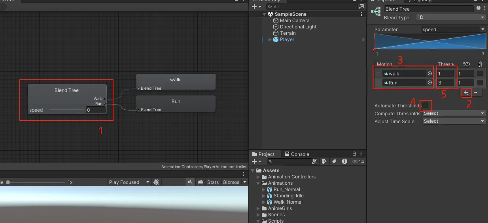Screen dimensions: 488x223
Task: Click the Run threshold input field
Action: [x=445, y=82]
